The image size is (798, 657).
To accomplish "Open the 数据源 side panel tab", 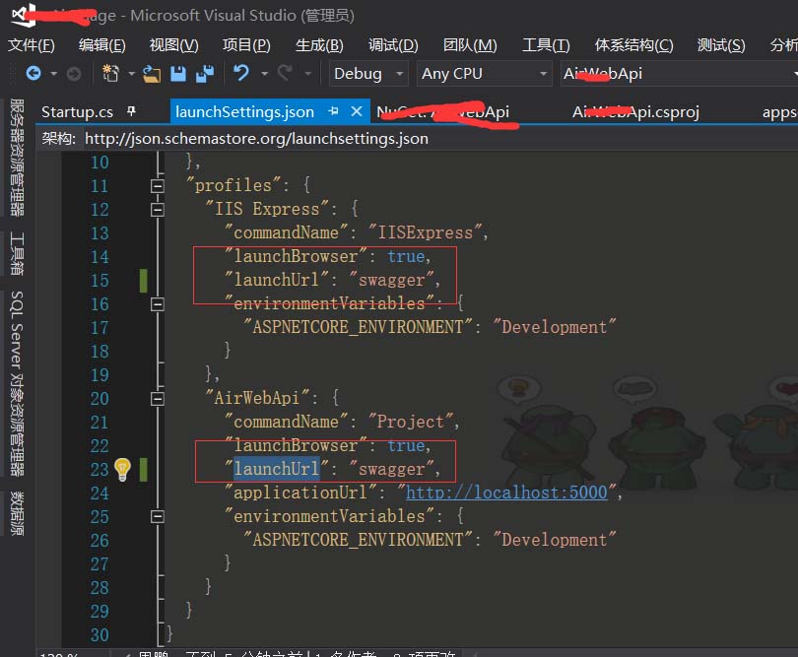I will pyautogui.click(x=17, y=513).
